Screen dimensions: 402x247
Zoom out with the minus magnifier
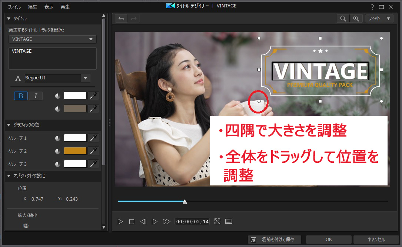pos(343,19)
